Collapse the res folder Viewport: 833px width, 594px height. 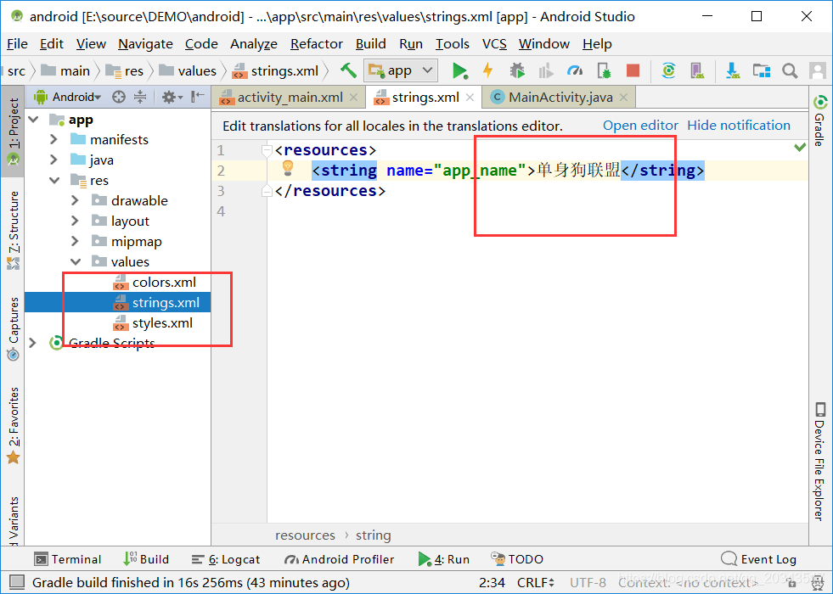click(54, 181)
